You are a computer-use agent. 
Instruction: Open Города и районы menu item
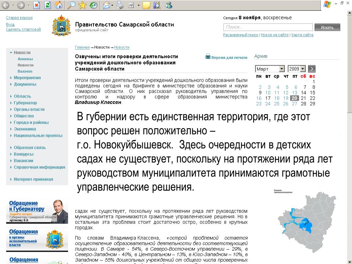[31, 122]
